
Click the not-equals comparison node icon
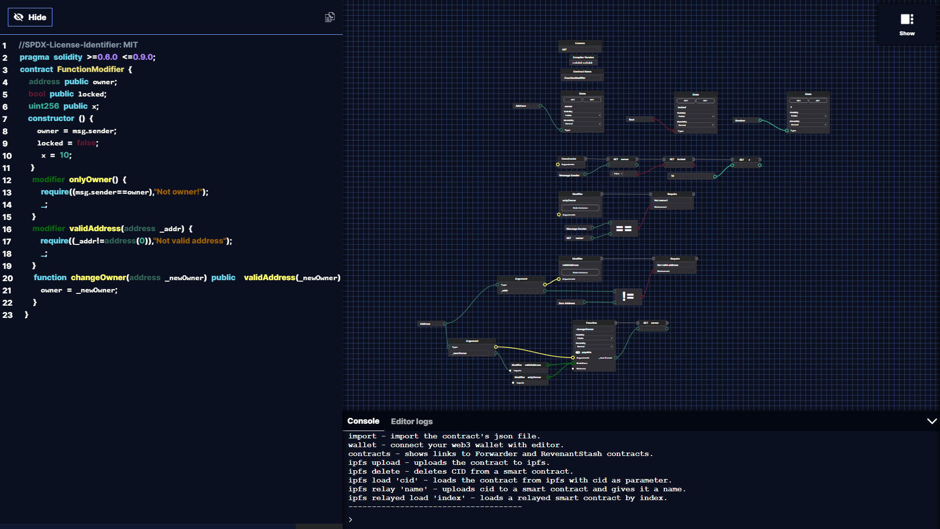click(628, 296)
